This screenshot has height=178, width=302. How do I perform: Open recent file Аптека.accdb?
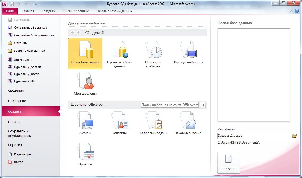[21, 60]
